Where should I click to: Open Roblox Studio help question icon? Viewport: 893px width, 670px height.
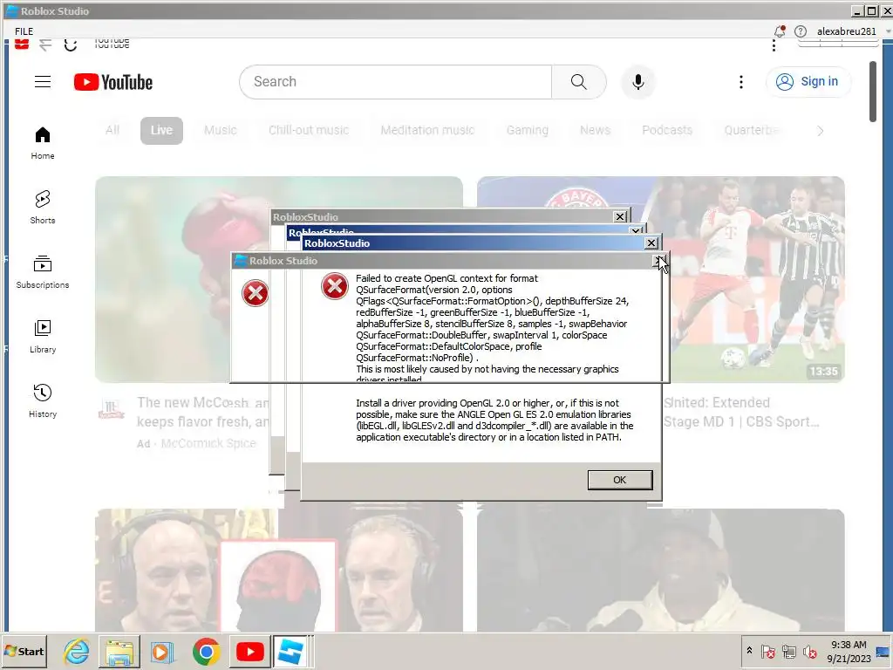coord(801,31)
